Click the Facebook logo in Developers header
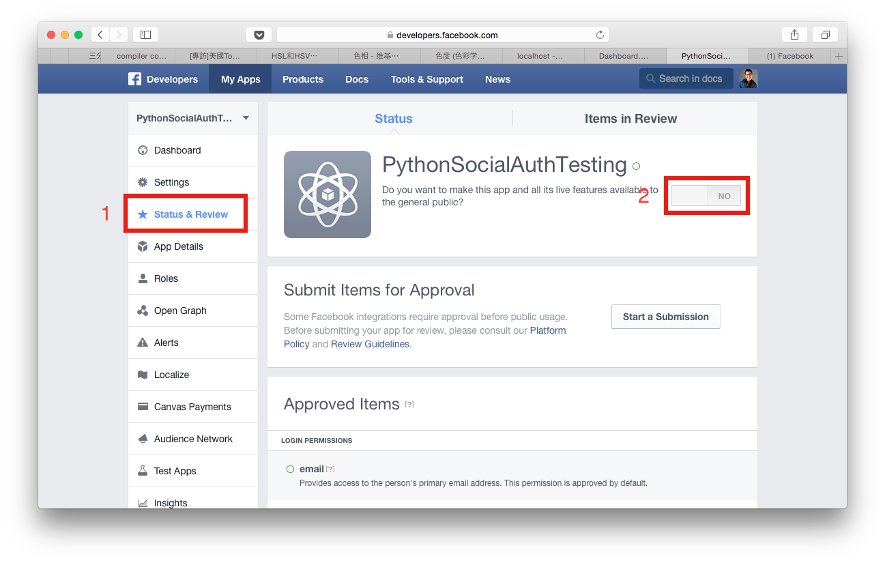This screenshot has height=563, width=885. [134, 79]
